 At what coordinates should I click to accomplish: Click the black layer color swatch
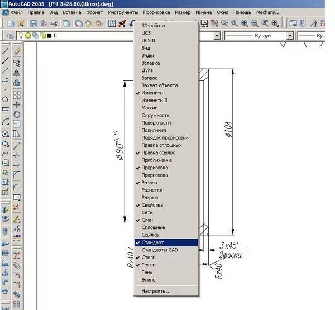[49, 36]
